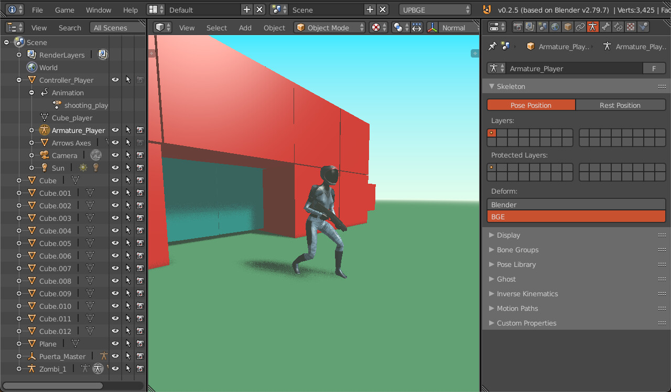The height and width of the screenshot is (392, 671).
Task: Click the info editor type icon
Action: (15, 9)
